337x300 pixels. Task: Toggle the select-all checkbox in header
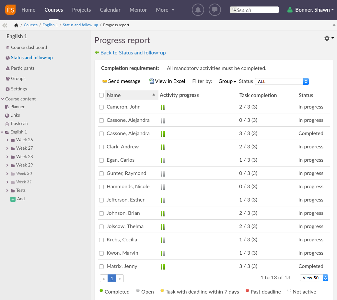tap(101, 95)
